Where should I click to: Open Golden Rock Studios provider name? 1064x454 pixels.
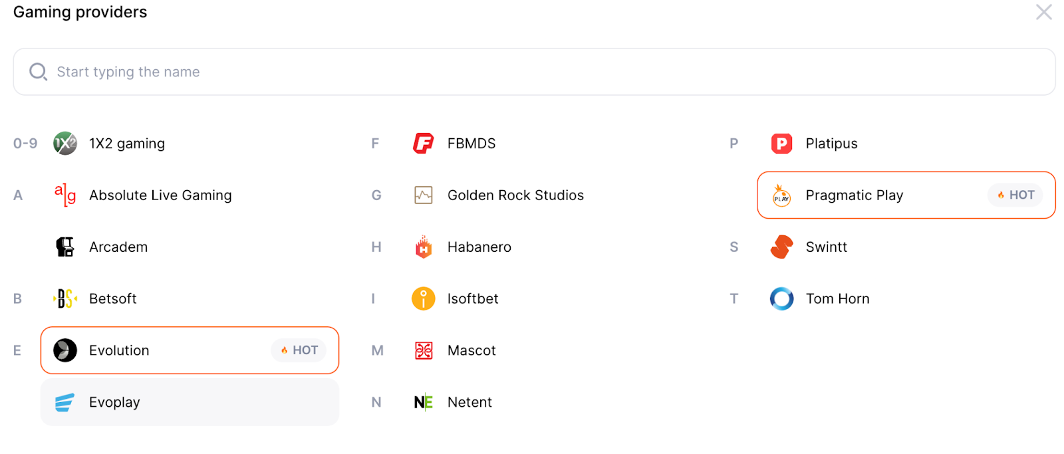coord(515,195)
